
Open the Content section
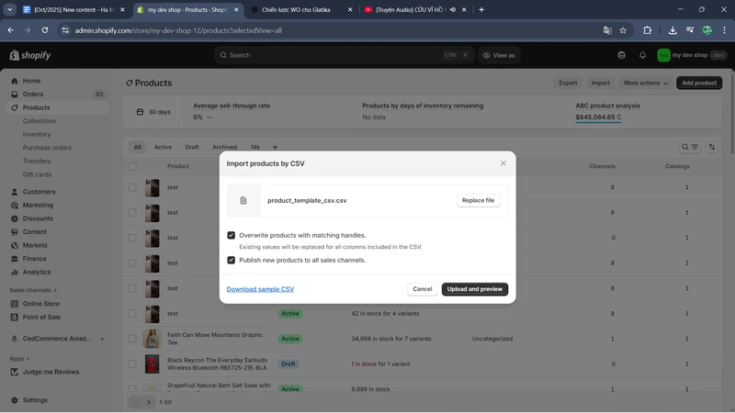(x=35, y=232)
